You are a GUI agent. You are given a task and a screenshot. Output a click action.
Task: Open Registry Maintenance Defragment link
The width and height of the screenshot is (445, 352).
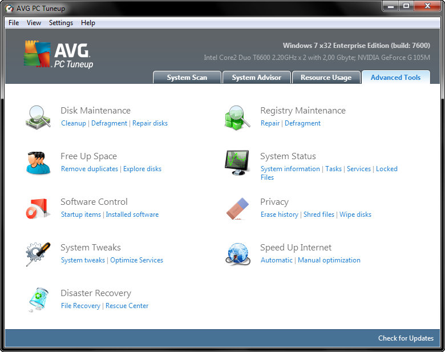tap(302, 123)
